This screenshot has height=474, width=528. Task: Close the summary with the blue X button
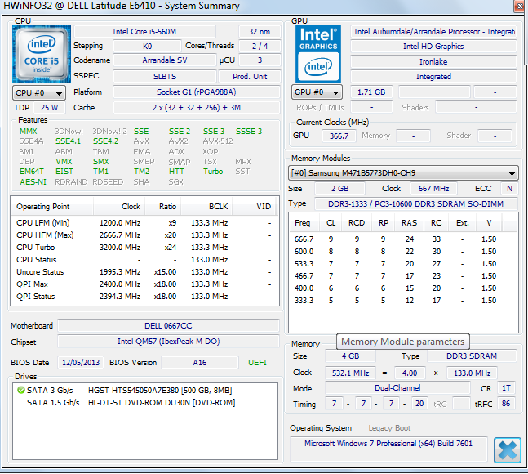tap(507, 450)
